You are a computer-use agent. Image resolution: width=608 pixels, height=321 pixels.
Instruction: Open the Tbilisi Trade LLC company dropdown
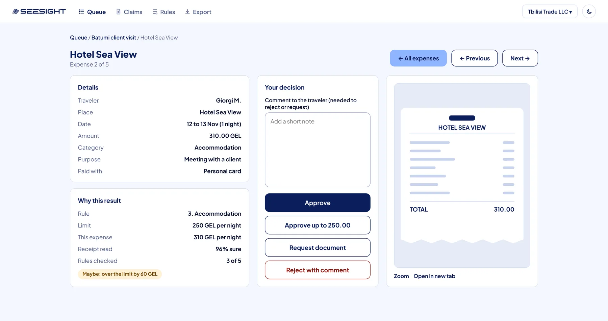click(550, 11)
